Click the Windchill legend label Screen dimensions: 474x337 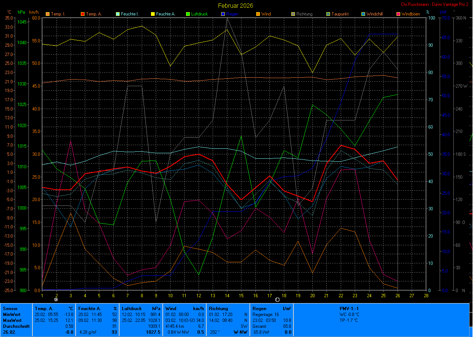click(375, 14)
